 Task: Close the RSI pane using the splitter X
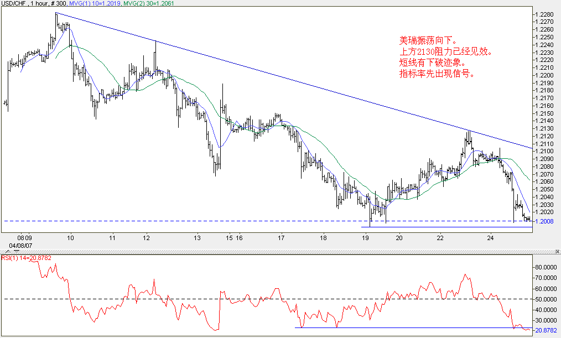click(558, 252)
